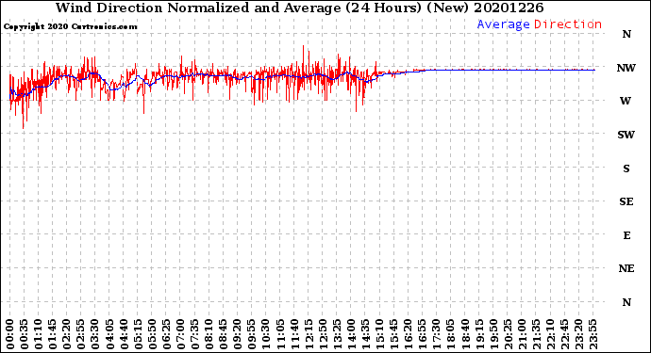Click the 19:50 time axis label
The image size is (651, 353).
493,334
